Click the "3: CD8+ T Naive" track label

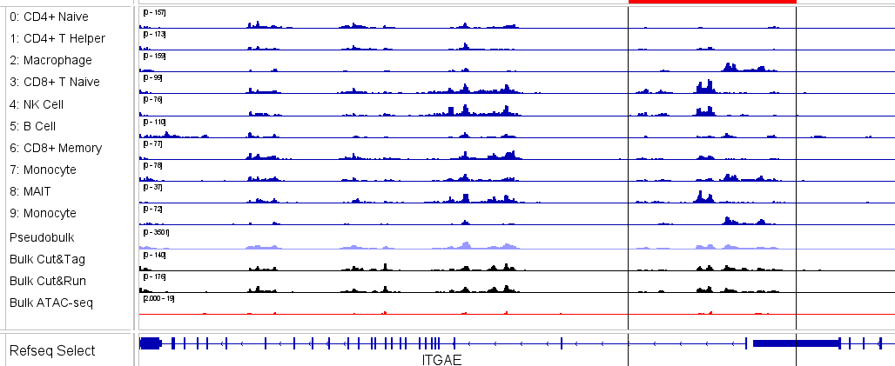click(x=54, y=83)
